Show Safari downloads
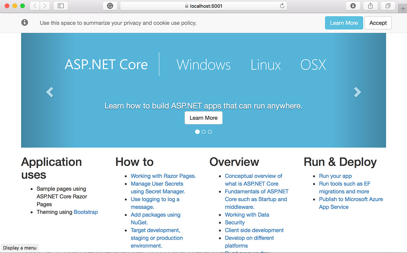This screenshot has height=253, width=407. [353, 6]
